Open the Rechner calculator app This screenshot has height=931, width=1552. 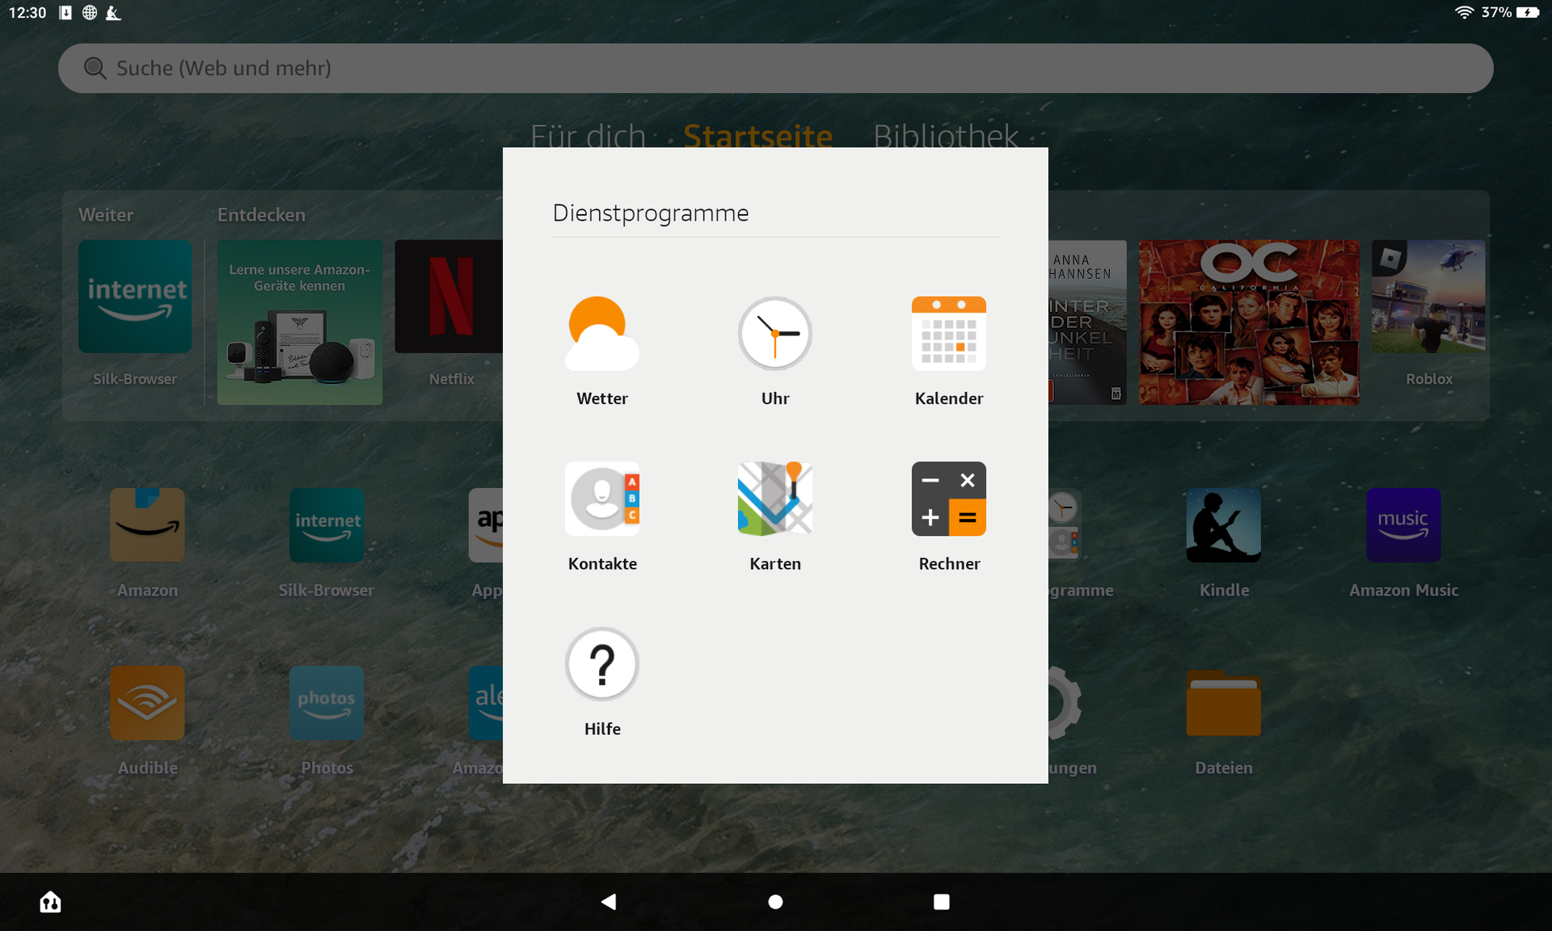coord(948,499)
